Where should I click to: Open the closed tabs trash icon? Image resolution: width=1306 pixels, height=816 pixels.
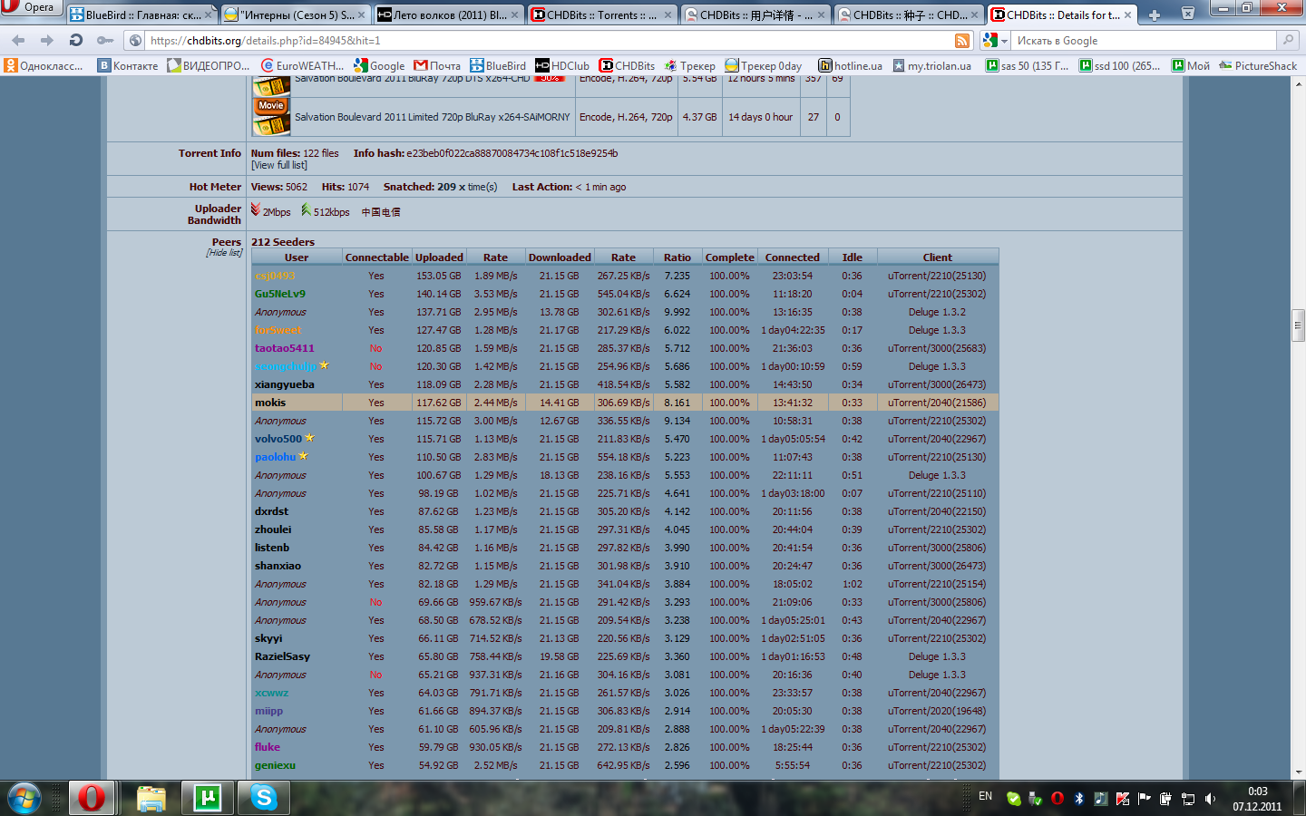click(1188, 14)
